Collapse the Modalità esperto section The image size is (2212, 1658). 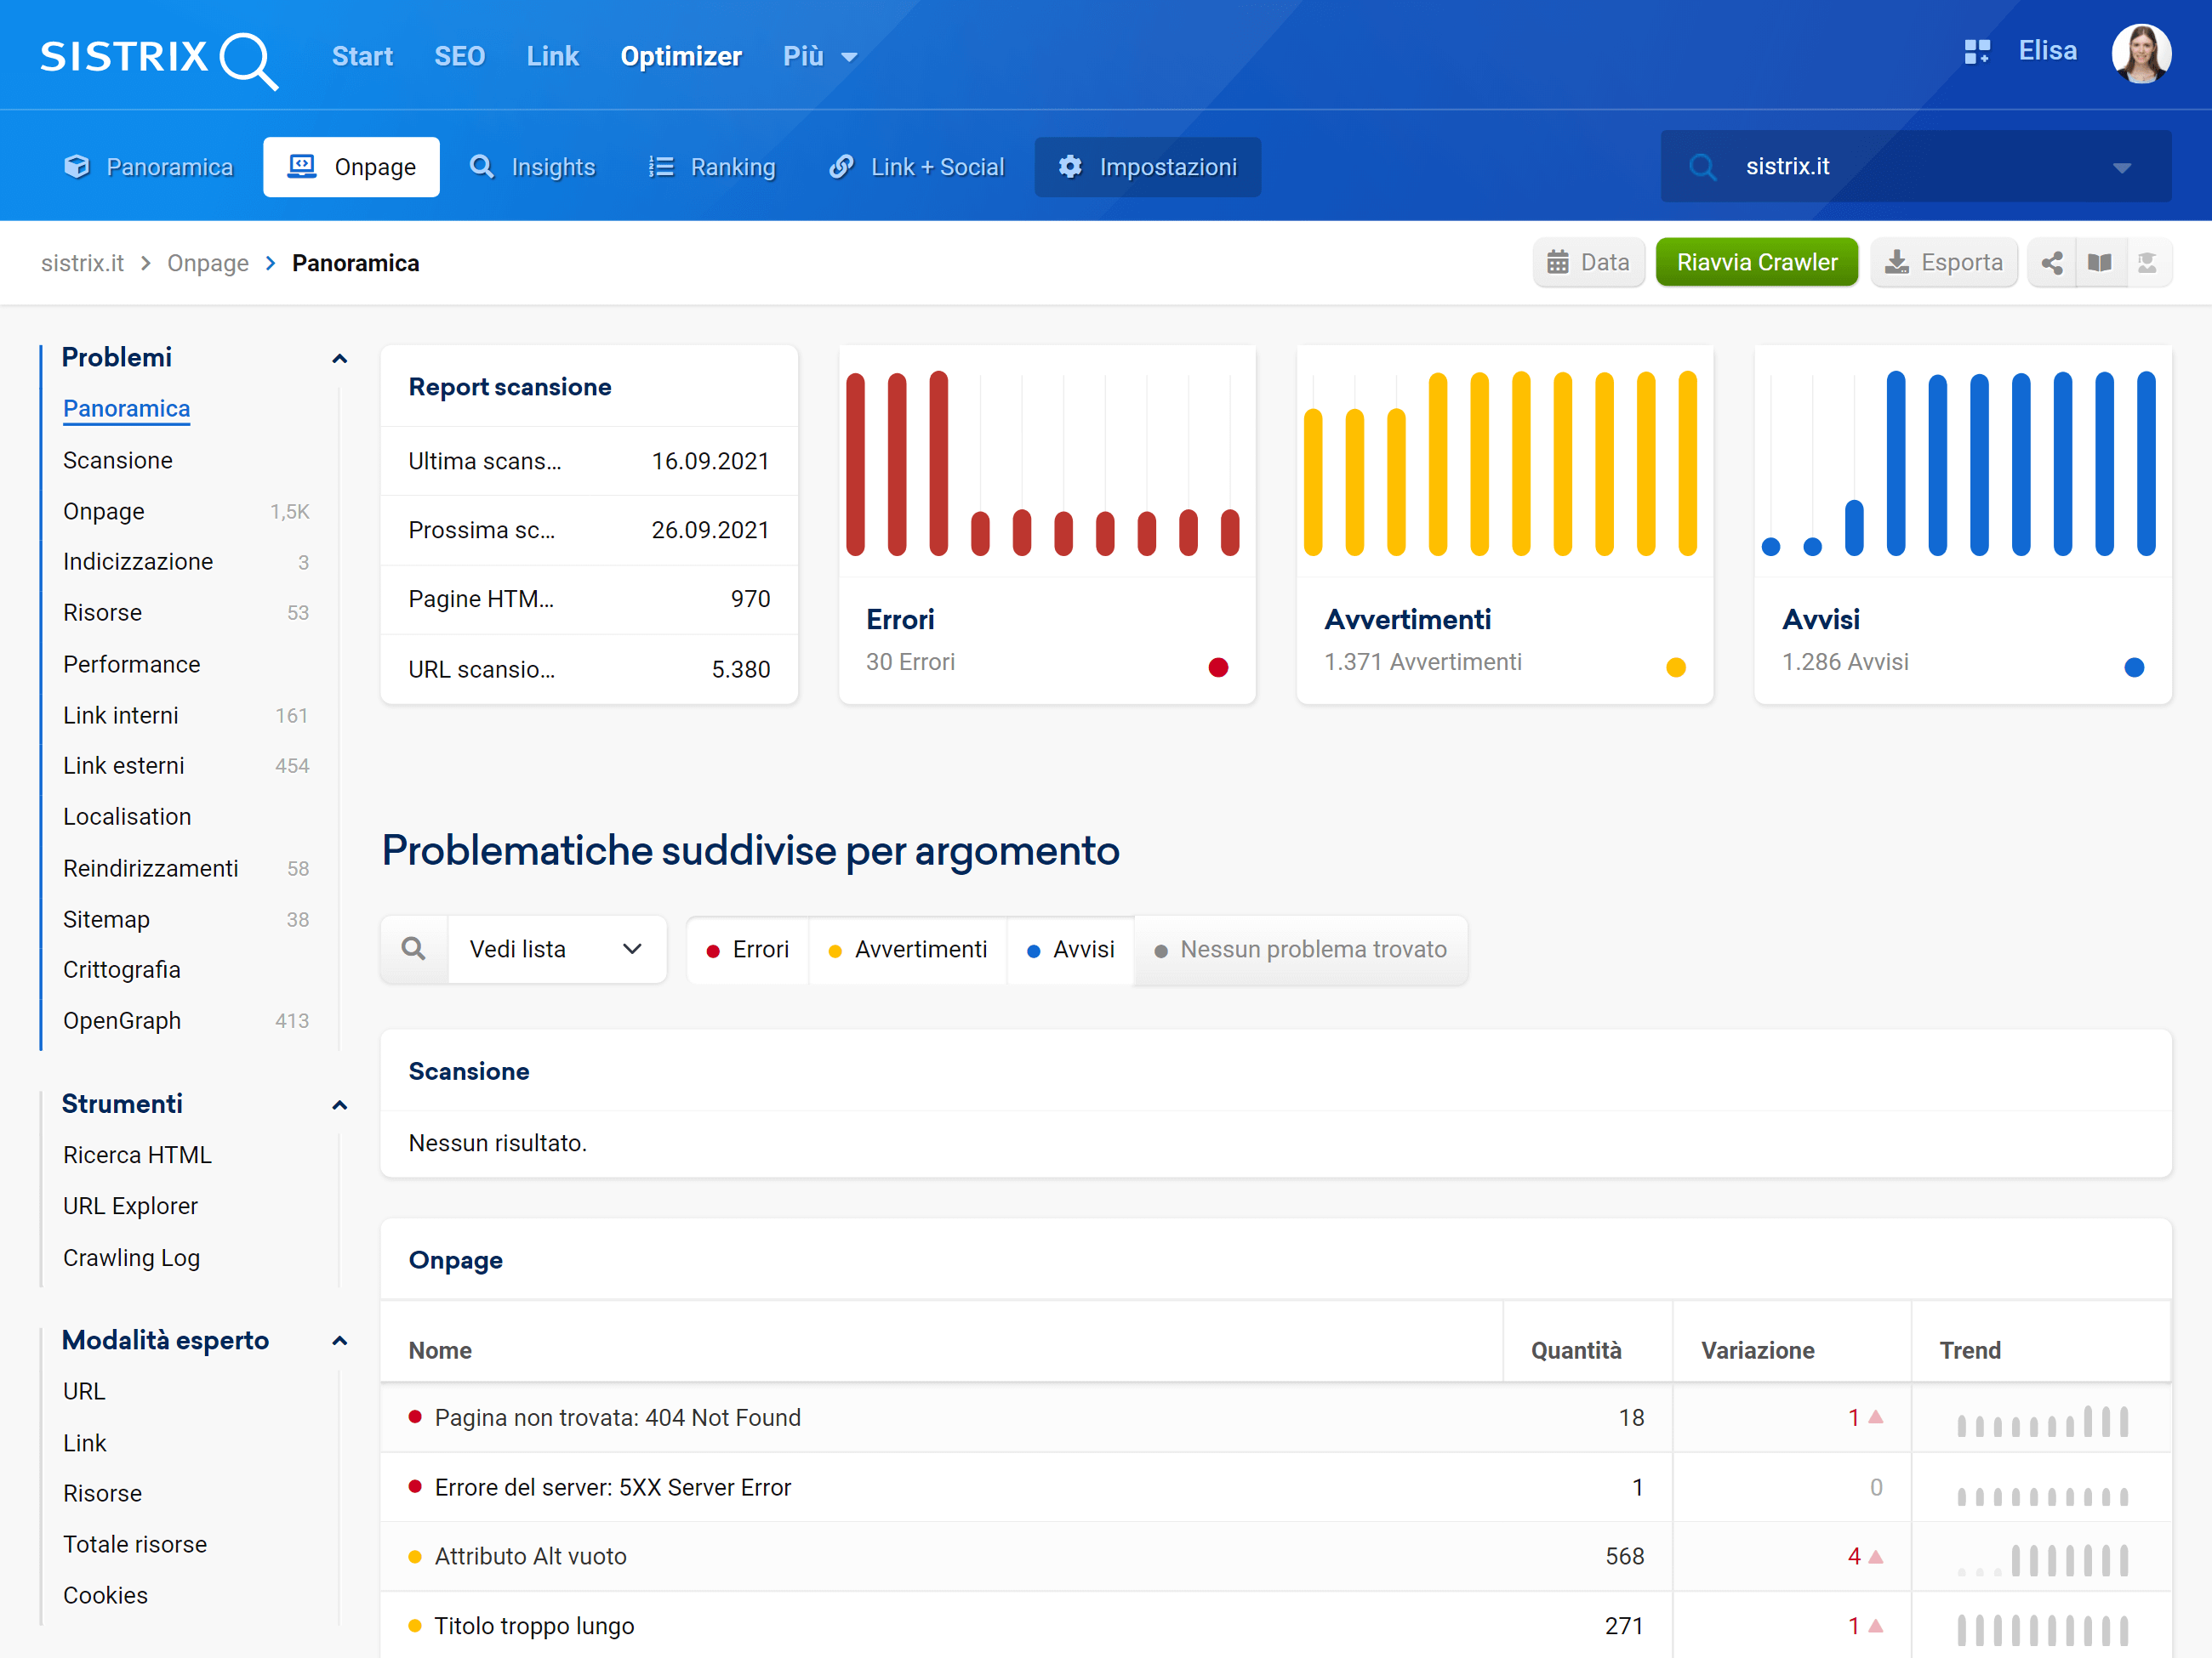(340, 1340)
